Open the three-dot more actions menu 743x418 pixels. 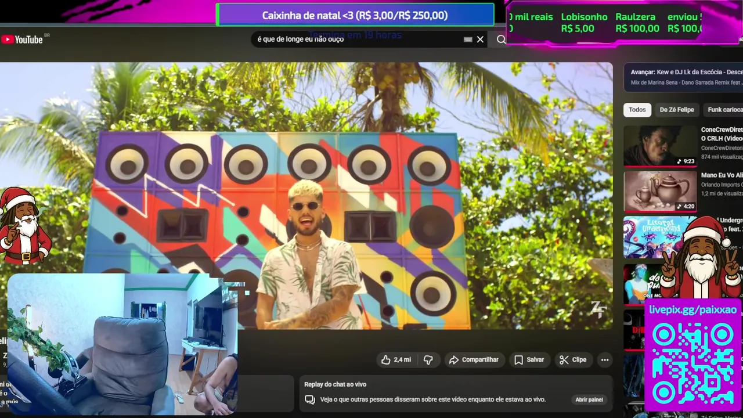point(605,360)
